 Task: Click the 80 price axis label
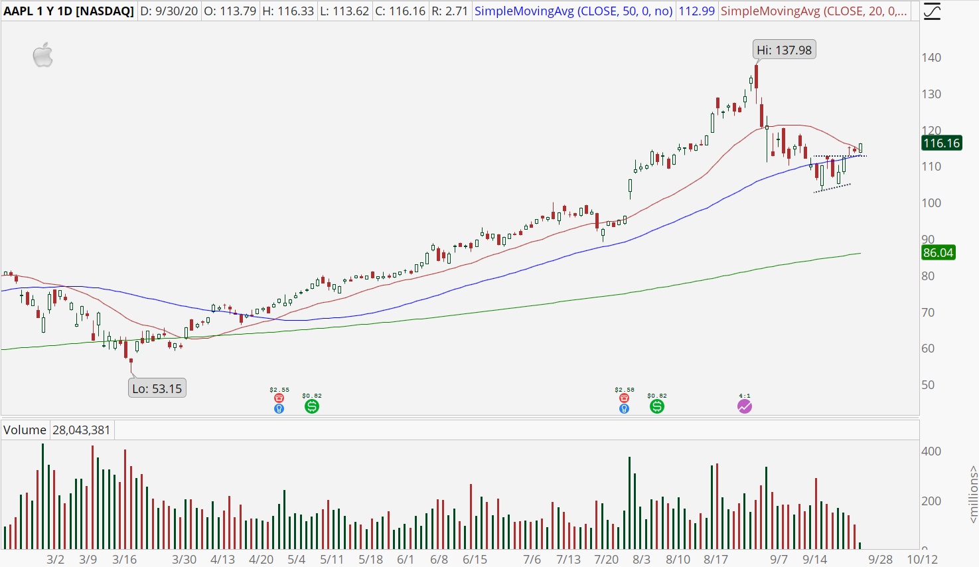pos(928,276)
